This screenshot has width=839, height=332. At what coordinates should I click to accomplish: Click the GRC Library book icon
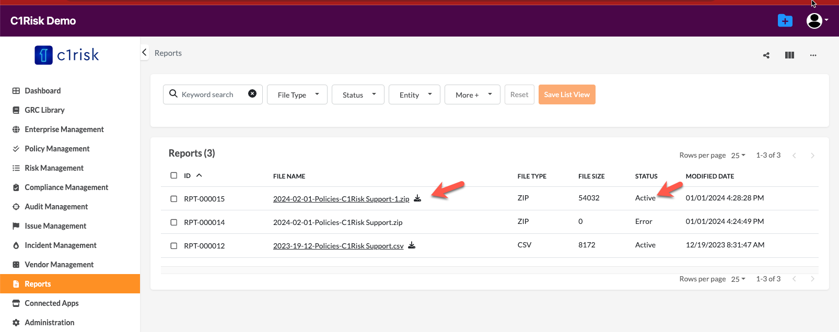click(16, 110)
